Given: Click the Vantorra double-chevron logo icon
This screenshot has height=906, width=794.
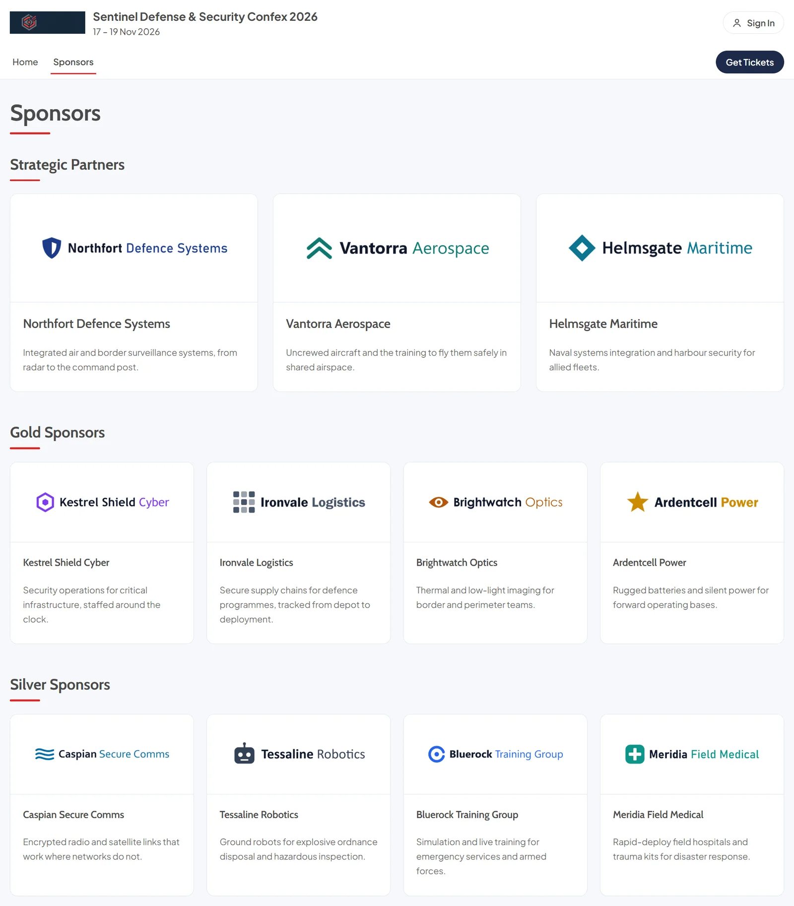Looking at the screenshot, I should tap(319, 248).
